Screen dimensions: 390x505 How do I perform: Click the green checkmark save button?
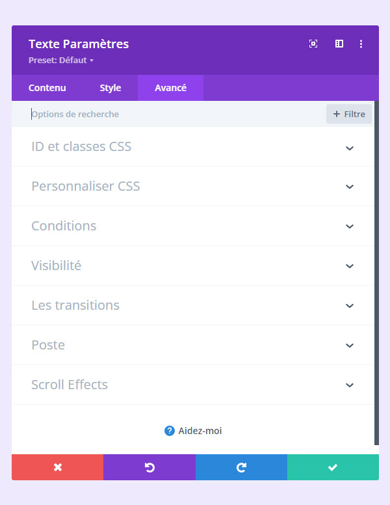pyautogui.click(x=333, y=467)
